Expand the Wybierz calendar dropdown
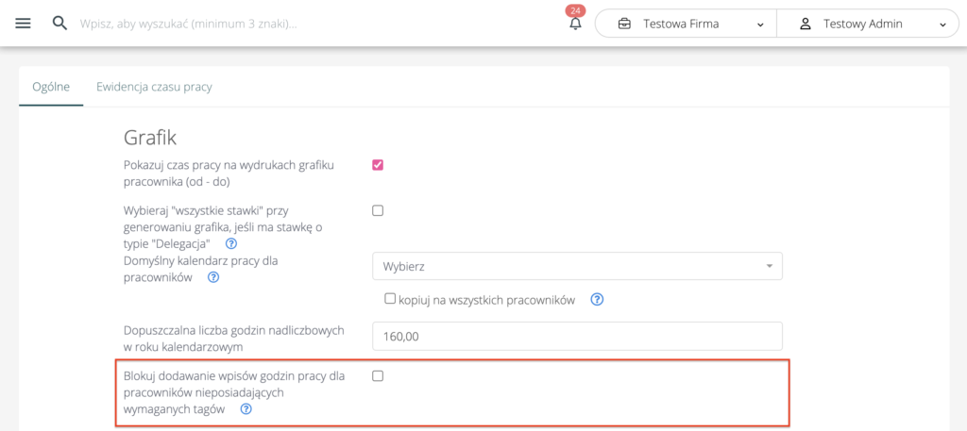The width and height of the screenshot is (967, 431). [577, 267]
